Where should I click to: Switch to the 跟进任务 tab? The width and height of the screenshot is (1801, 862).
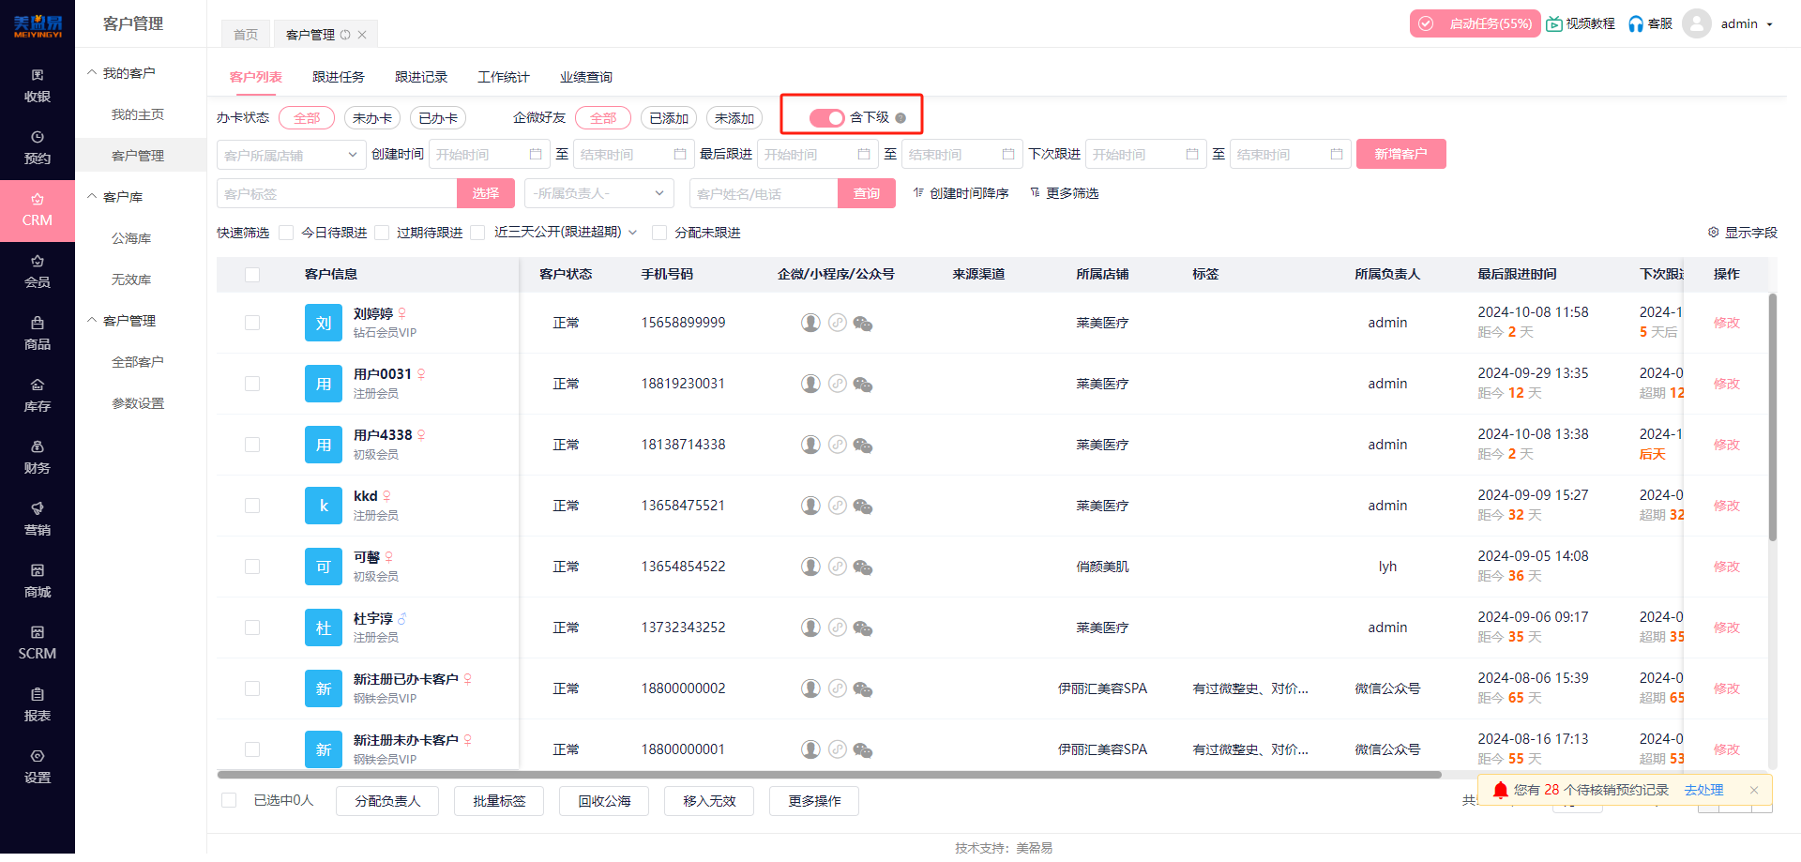[x=339, y=76]
